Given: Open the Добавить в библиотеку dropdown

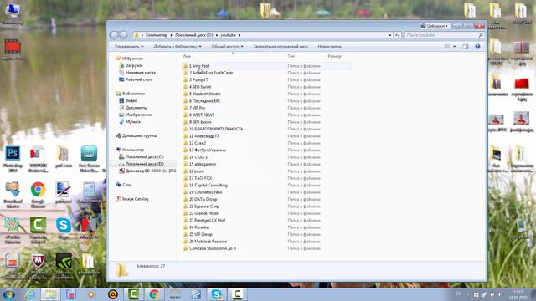Looking at the screenshot, I should pyautogui.click(x=177, y=47).
